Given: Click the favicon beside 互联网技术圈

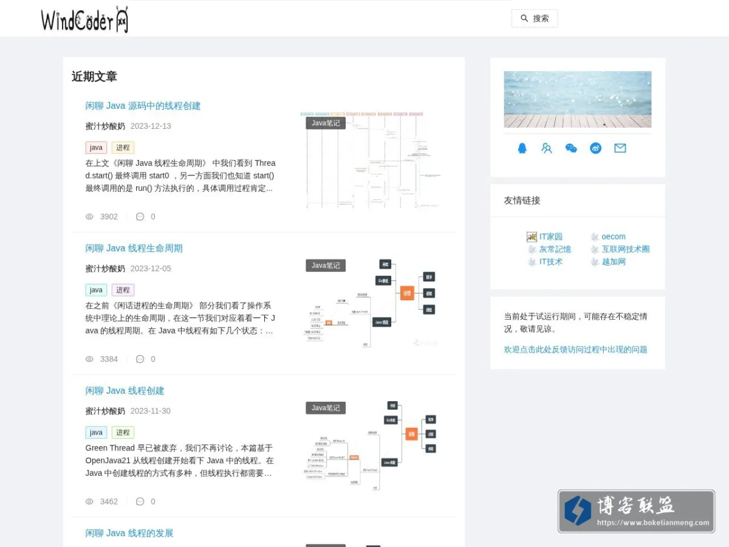Looking at the screenshot, I should click(595, 249).
